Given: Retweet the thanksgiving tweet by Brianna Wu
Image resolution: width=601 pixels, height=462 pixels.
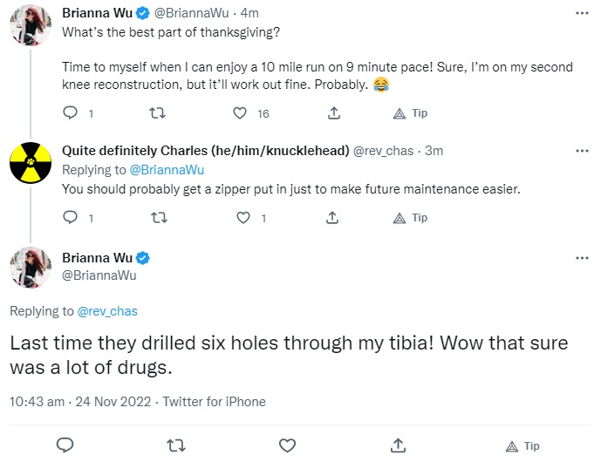Looking at the screenshot, I should pyautogui.click(x=157, y=113).
